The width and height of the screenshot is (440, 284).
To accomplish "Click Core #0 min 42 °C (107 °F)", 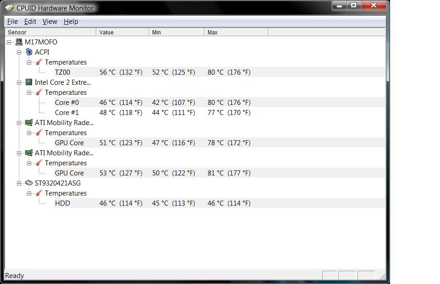I will [174, 103].
